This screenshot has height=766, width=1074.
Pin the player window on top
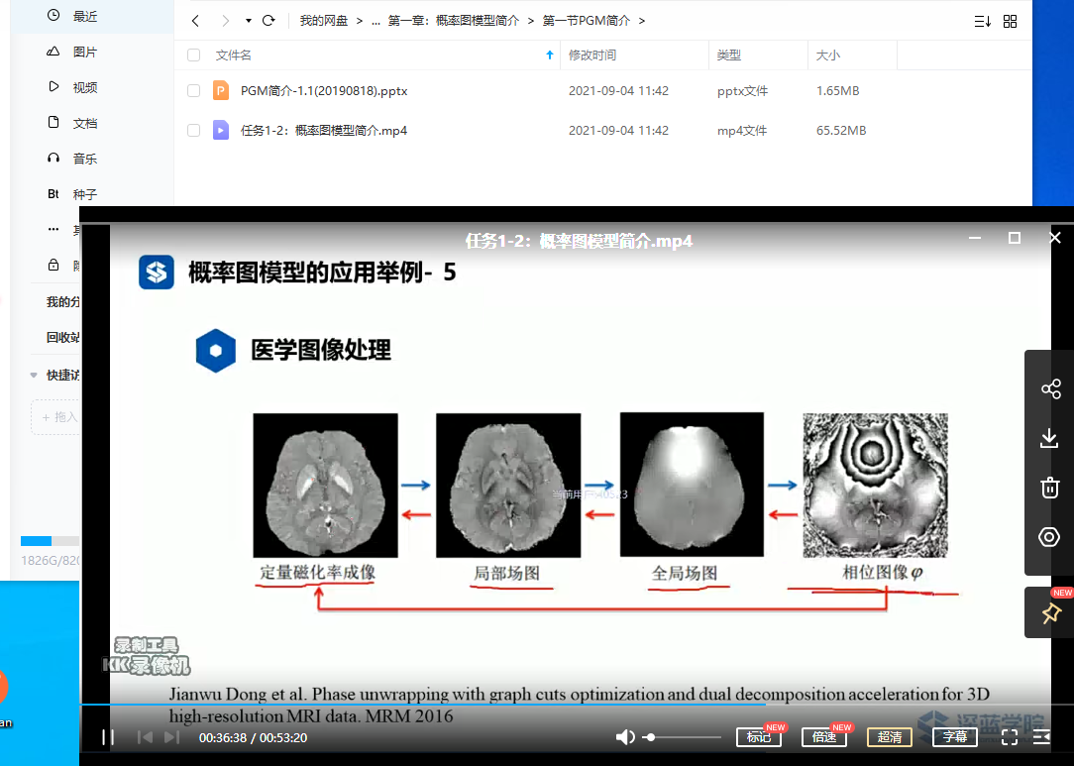coord(1050,612)
